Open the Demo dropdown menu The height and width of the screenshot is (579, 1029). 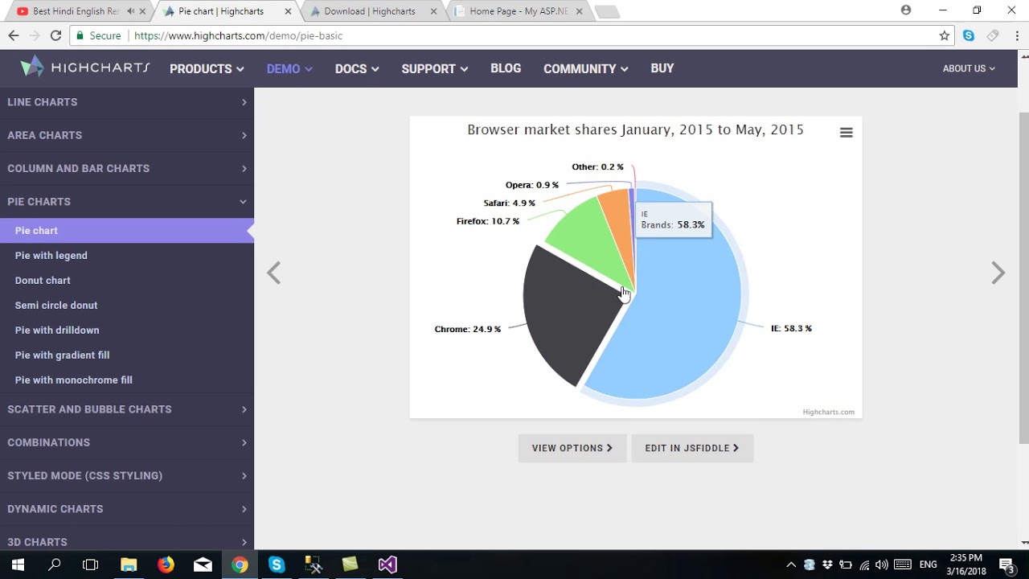click(x=289, y=69)
